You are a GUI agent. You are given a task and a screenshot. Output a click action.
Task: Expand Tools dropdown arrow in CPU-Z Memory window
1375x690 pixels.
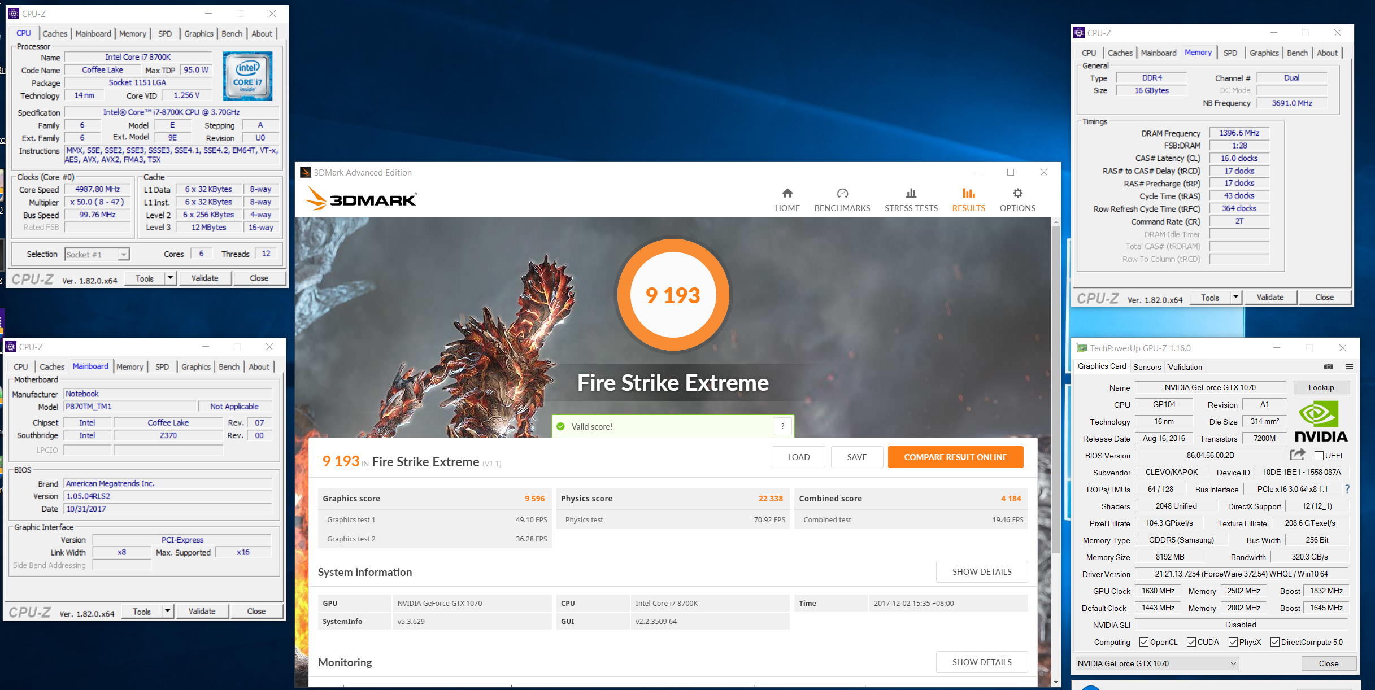click(x=1236, y=297)
